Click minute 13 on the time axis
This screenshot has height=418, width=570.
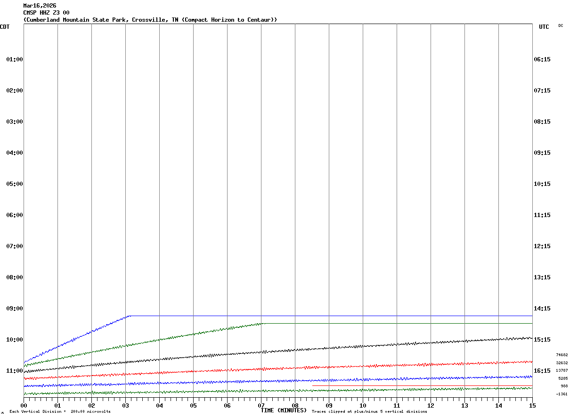tap(464, 406)
